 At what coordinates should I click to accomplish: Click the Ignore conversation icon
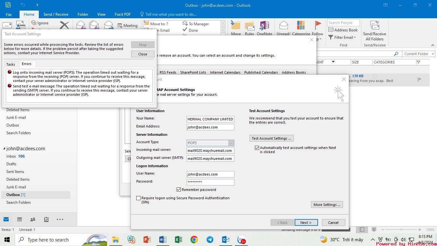tap(34, 23)
